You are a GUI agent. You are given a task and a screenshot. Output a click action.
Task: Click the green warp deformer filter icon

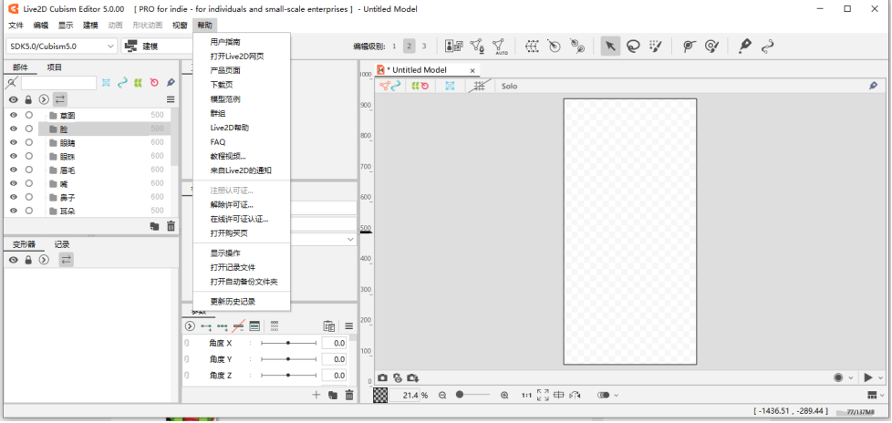138,82
